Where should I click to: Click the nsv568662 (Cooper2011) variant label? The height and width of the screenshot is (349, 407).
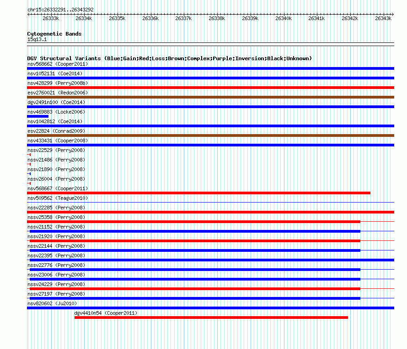click(58, 64)
